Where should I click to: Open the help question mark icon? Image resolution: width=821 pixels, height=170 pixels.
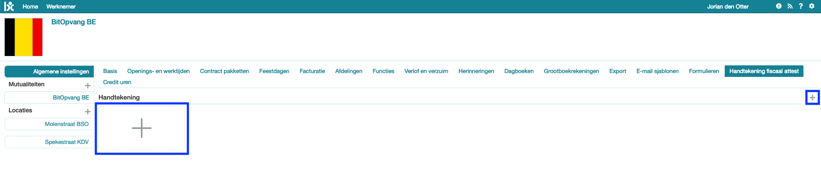[800, 6]
